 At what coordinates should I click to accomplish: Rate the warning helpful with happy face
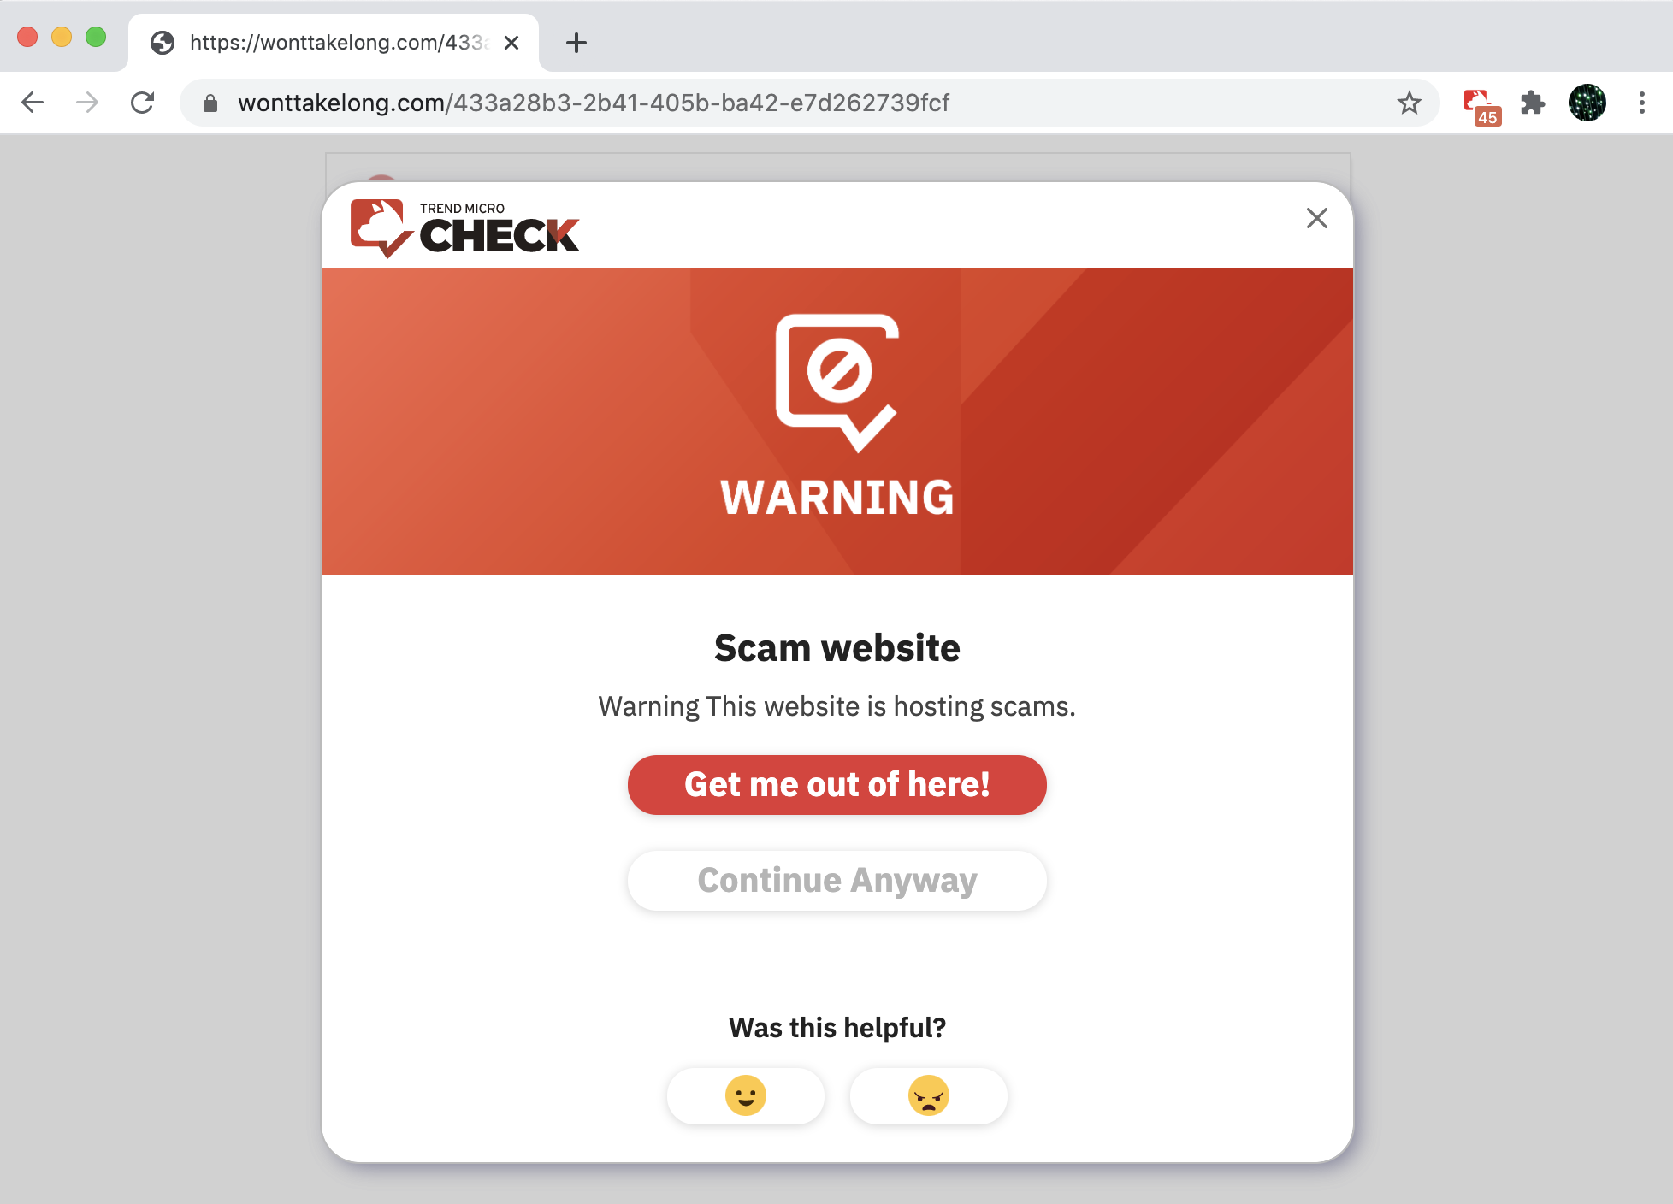pos(746,1096)
